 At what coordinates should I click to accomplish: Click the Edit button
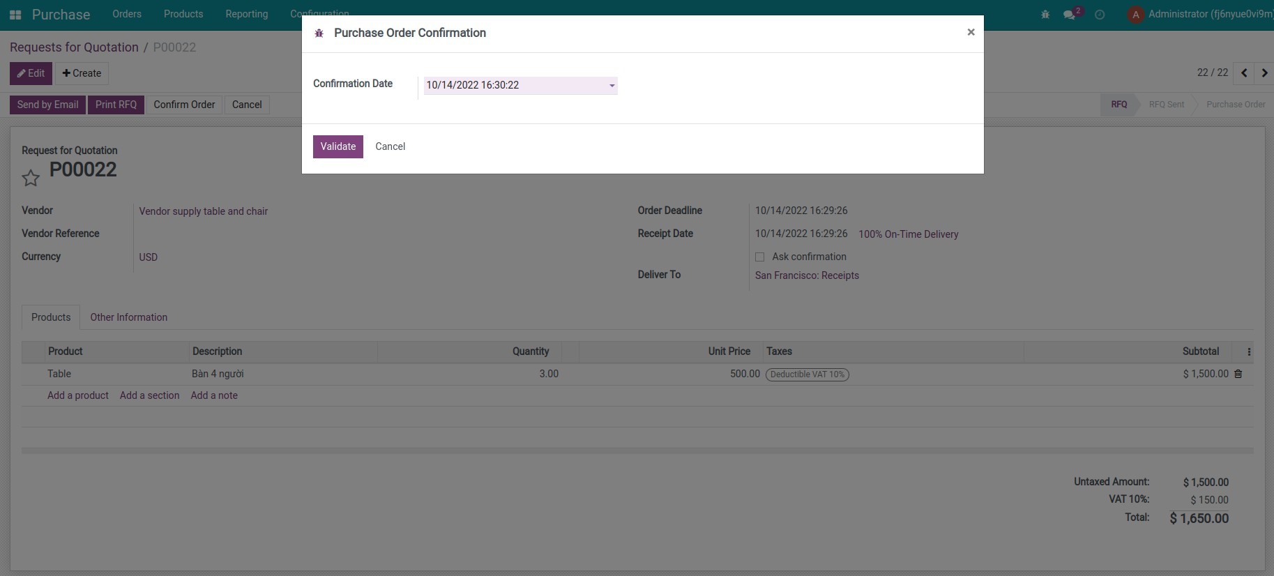click(31, 73)
